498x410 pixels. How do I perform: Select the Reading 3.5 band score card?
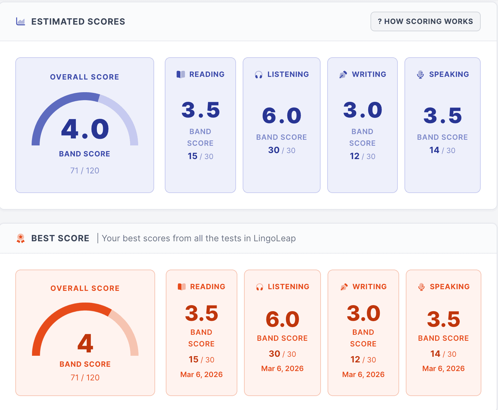tap(200, 125)
